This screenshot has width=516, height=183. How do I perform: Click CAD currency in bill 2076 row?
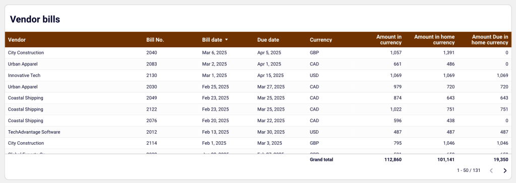(314, 121)
